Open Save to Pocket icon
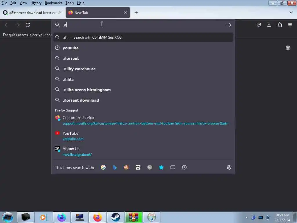 coord(258,25)
